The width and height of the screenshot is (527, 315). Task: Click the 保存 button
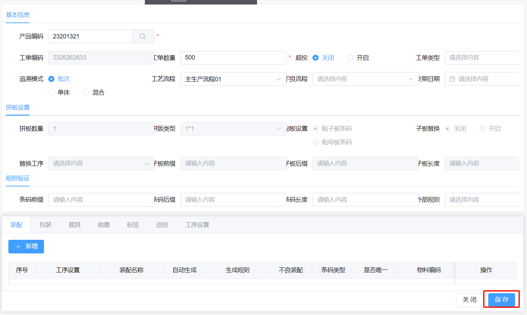tap(502, 300)
